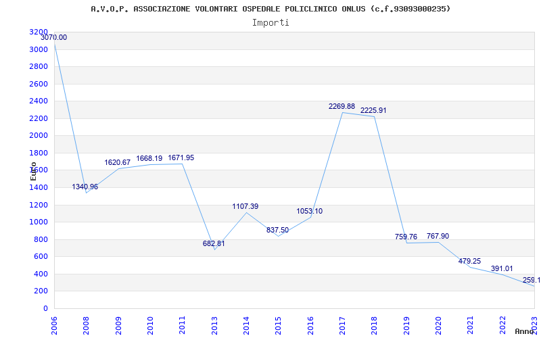The height and width of the screenshot is (338, 541).
Task: Click the Euro y-axis title
Action: coord(34,171)
